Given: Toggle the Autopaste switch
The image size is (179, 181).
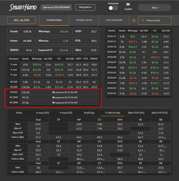Looking at the screenshot, I should coord(113,8).
